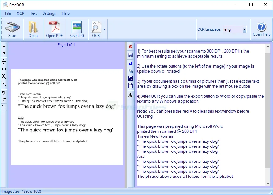This screenshot has height=195, width=273.
Task: Click tip 3 about columns or pictures
Action: 198,84
